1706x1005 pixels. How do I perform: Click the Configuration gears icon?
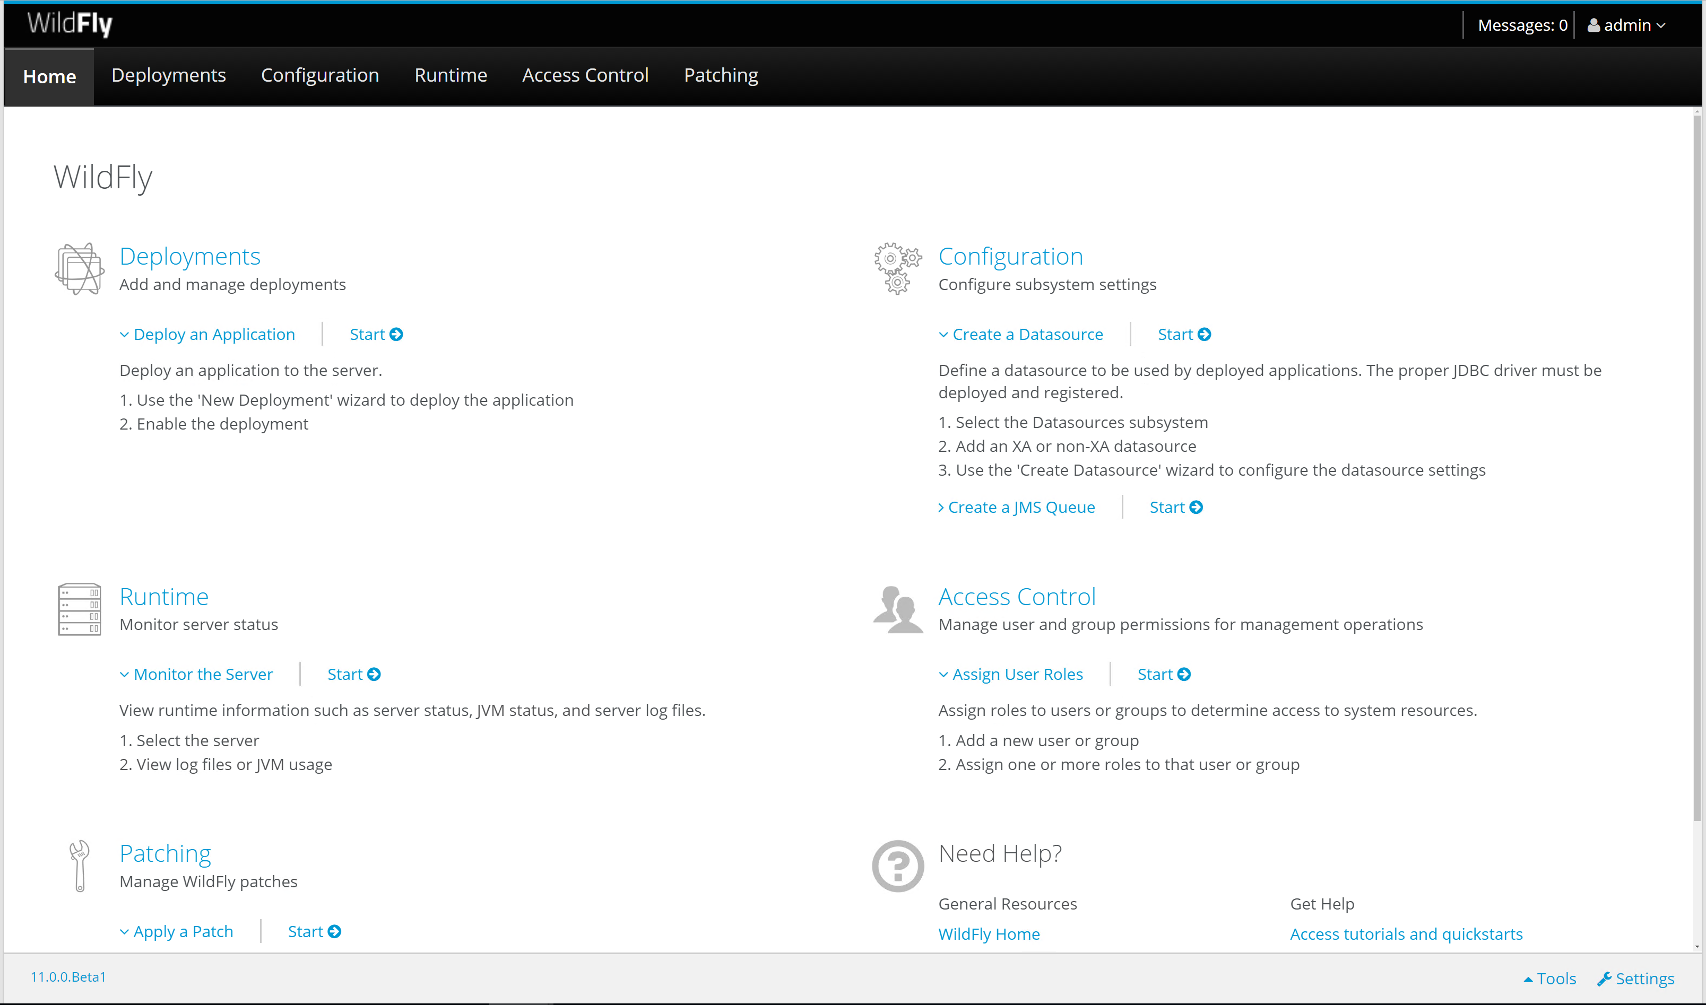(898, 268)
